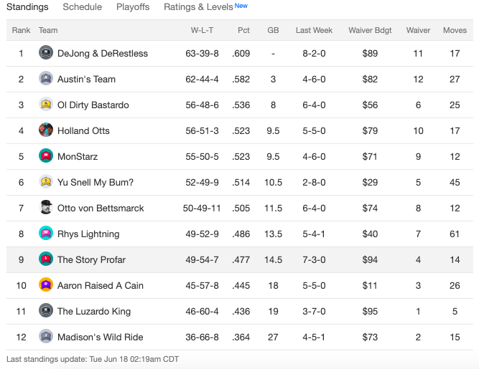Click MonStarz red cap team icon
The image size is (479, 369).
tap(46, 155)
